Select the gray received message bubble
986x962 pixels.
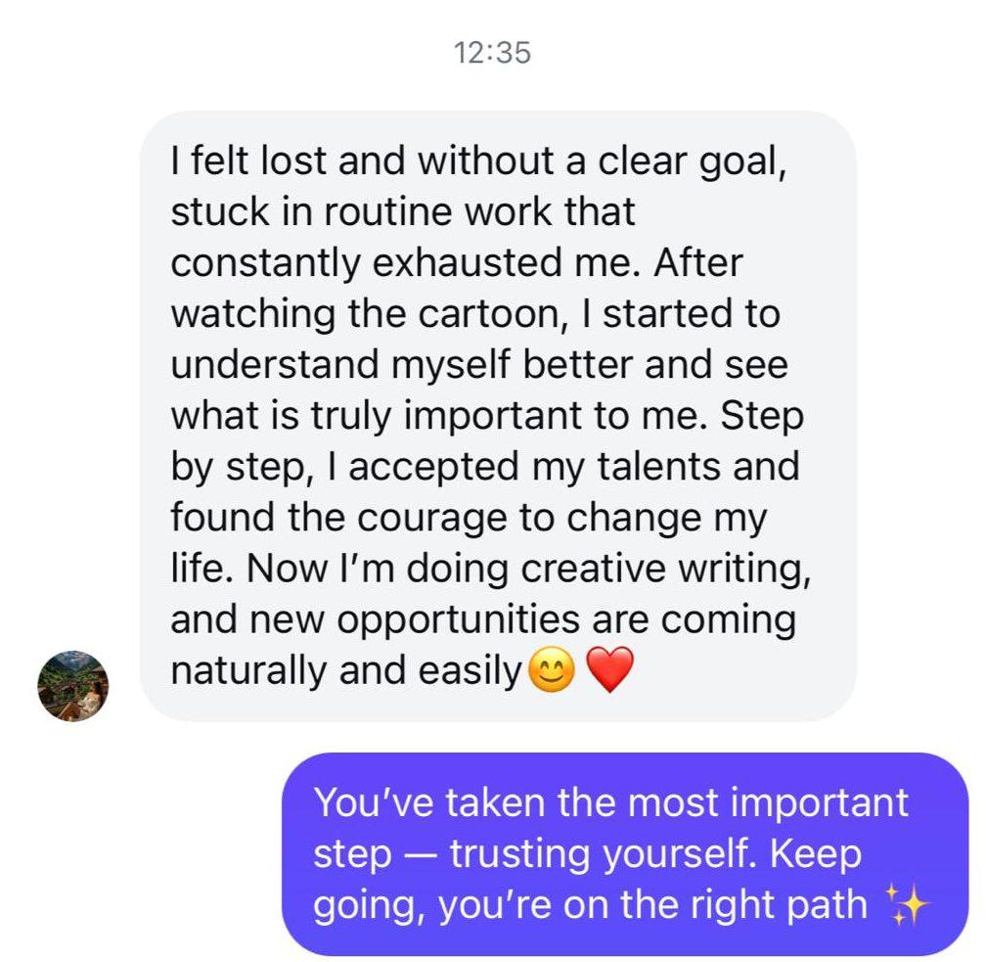pos(497,415)
